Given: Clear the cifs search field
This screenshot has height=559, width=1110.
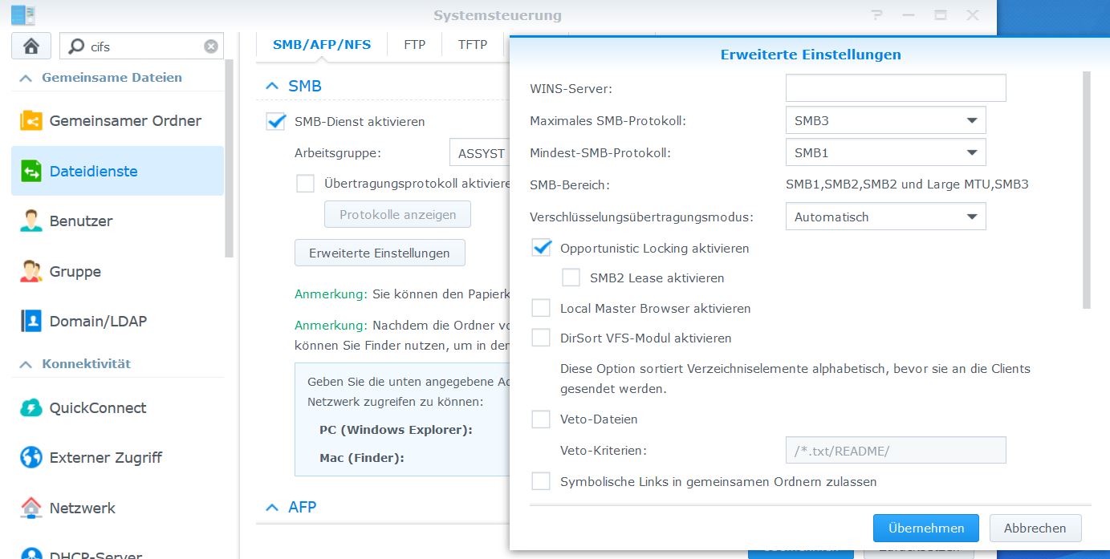Looking at the screenshot, I should pos(211,47).
